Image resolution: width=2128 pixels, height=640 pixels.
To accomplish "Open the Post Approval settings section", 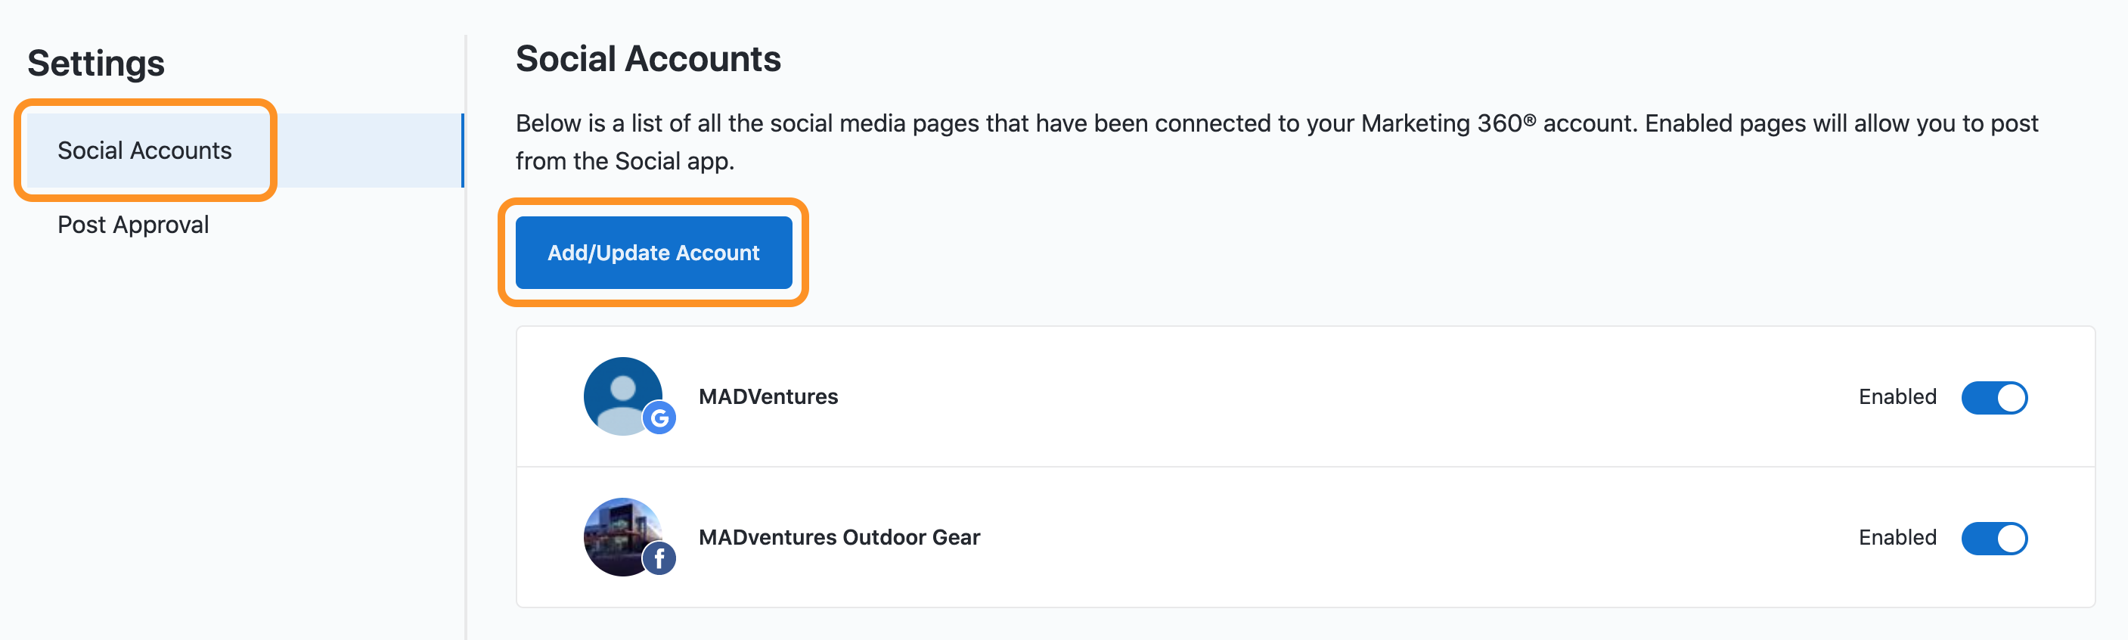I will click(x=133, y=225).
